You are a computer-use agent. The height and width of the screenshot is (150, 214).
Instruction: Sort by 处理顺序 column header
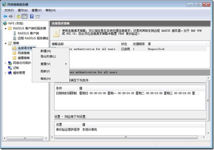click(139, 44)
